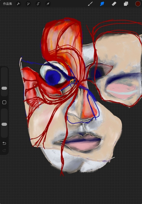The image size is (142, 204).
Task: Open the dark red color swatch
Action: pos(138,4)
